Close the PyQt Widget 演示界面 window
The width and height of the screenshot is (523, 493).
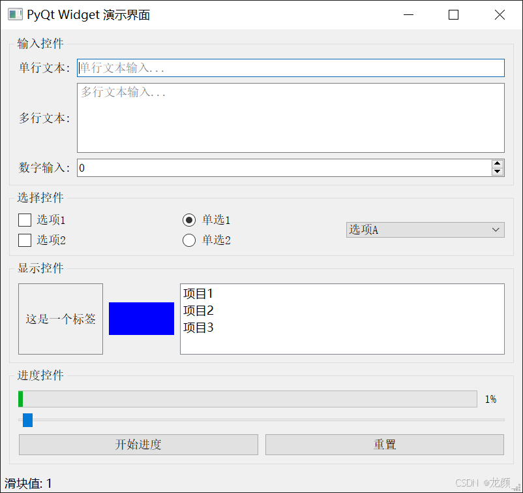pyautogui.click(x=500, y=15)
